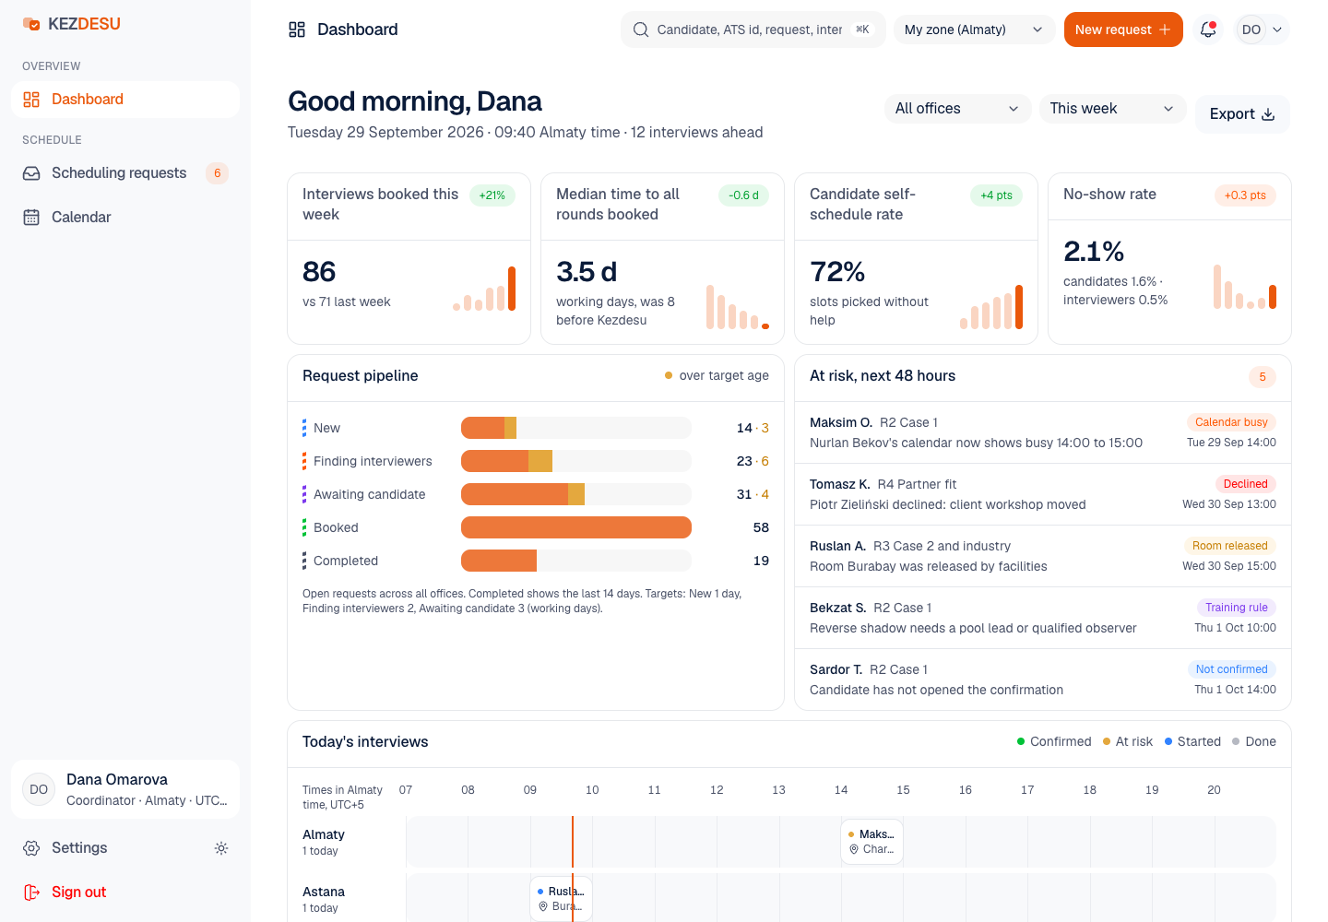Image resolution: width=1328 pixels, height=922 pixels.
Task: Click the at-risk count badge 5
Action: [x=1263, y=376]
